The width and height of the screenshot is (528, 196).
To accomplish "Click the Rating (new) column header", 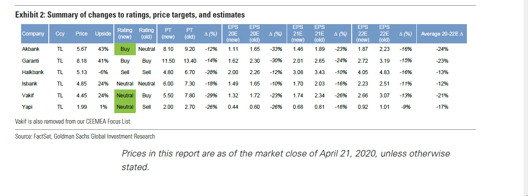I will click(x=125, y=34).
